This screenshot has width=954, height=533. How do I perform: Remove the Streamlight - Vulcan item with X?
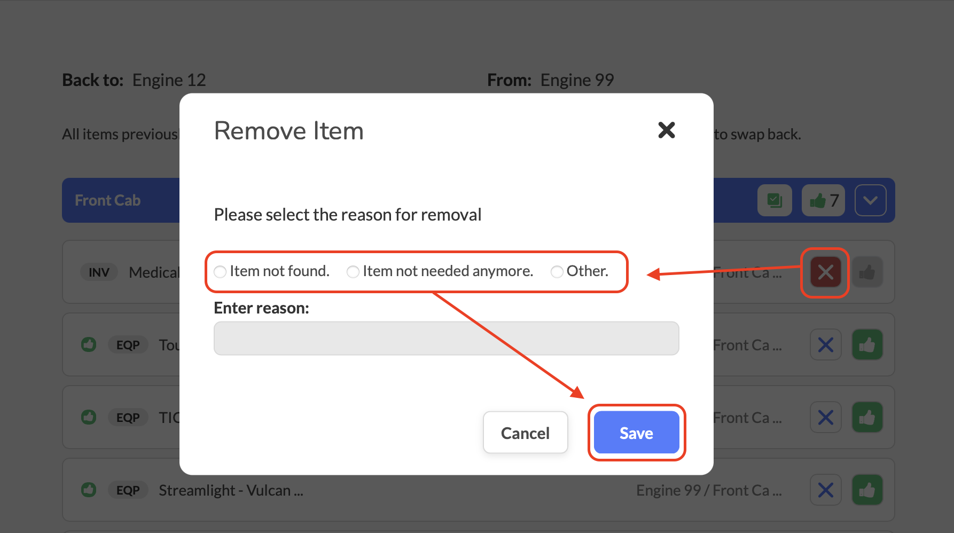pyautogui.click(x=825, y=490)
